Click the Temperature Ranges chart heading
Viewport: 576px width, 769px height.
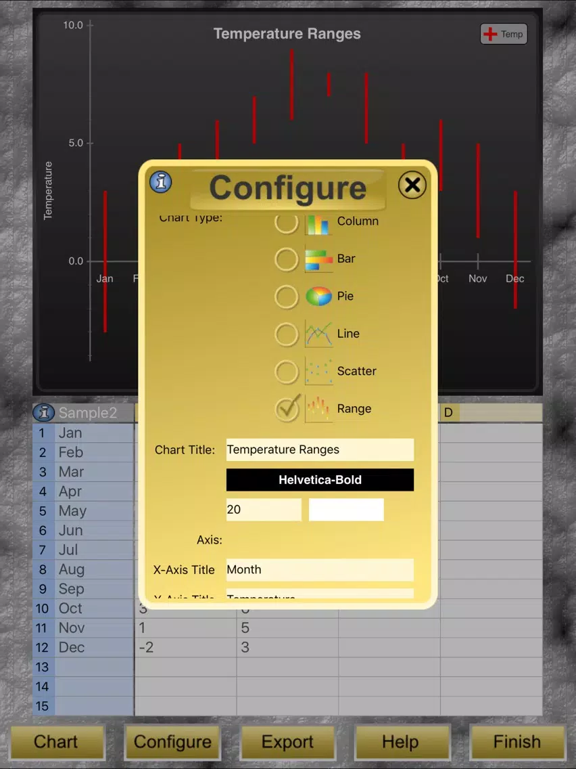click(x=287, y=34)
